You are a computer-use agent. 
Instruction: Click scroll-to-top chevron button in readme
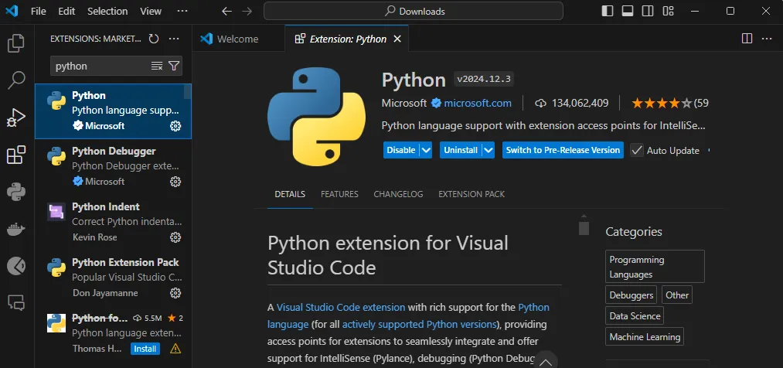tap(546, 362)
